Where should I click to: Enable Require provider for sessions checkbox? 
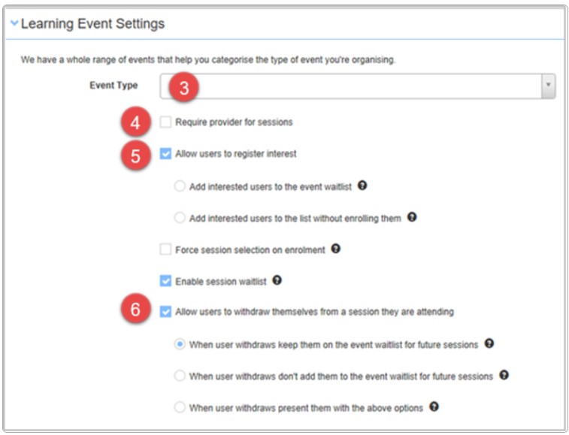165,122
